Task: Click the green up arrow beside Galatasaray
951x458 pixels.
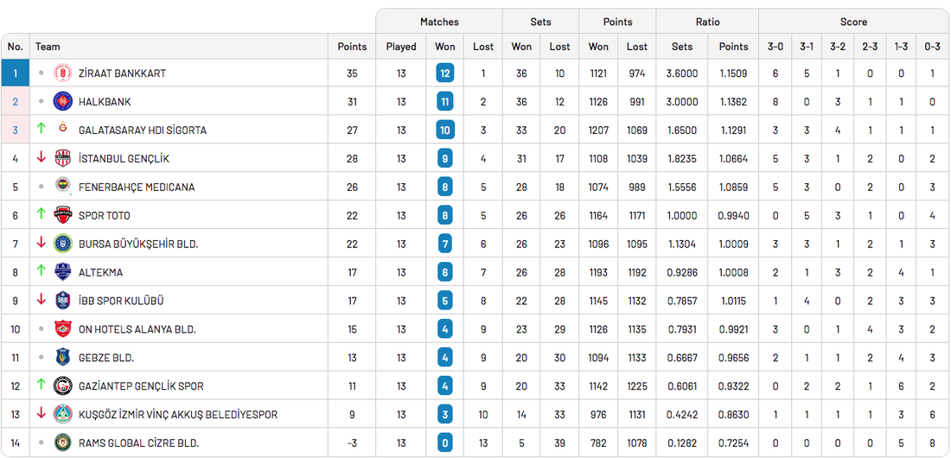Action: [41, 130]
